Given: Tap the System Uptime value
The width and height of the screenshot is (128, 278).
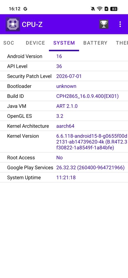Looking at the screenshot, I should point(66,177).
